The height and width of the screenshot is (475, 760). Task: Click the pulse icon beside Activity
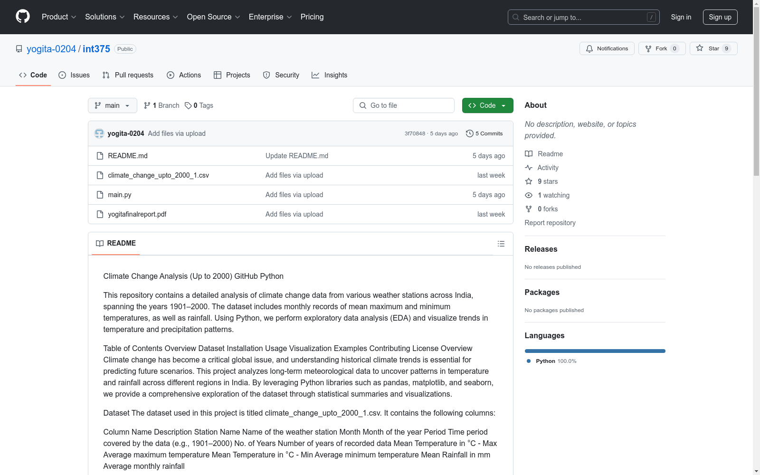pos(529,168)
